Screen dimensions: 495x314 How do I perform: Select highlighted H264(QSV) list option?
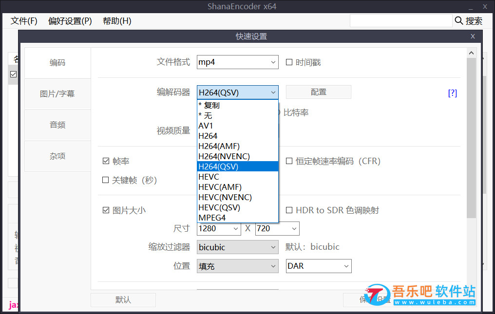(x=237, y=166)
